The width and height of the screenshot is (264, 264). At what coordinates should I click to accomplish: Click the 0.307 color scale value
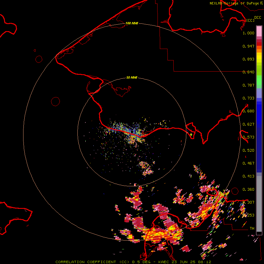point(248,202)
